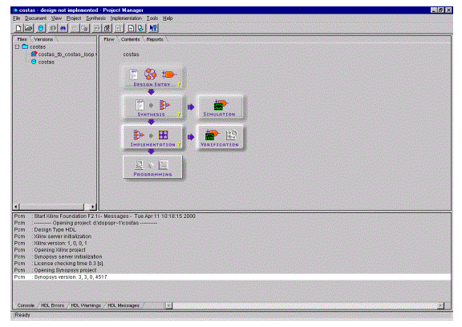Switch to the Versions tab
This screenshot has height=327, width=462.
[x=43, y=39]
